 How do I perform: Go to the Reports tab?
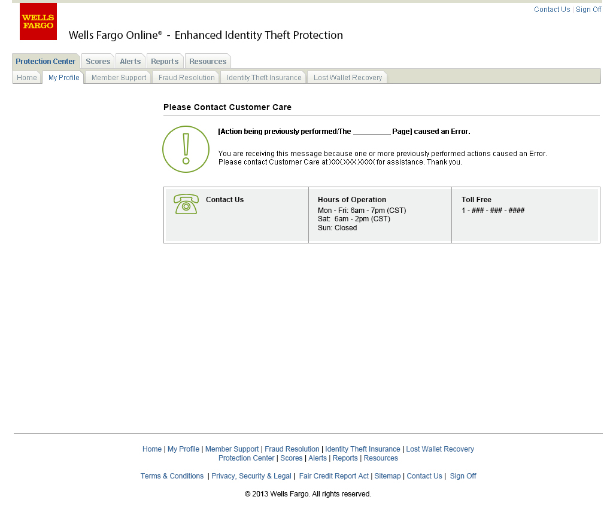[x=165, y=62]
